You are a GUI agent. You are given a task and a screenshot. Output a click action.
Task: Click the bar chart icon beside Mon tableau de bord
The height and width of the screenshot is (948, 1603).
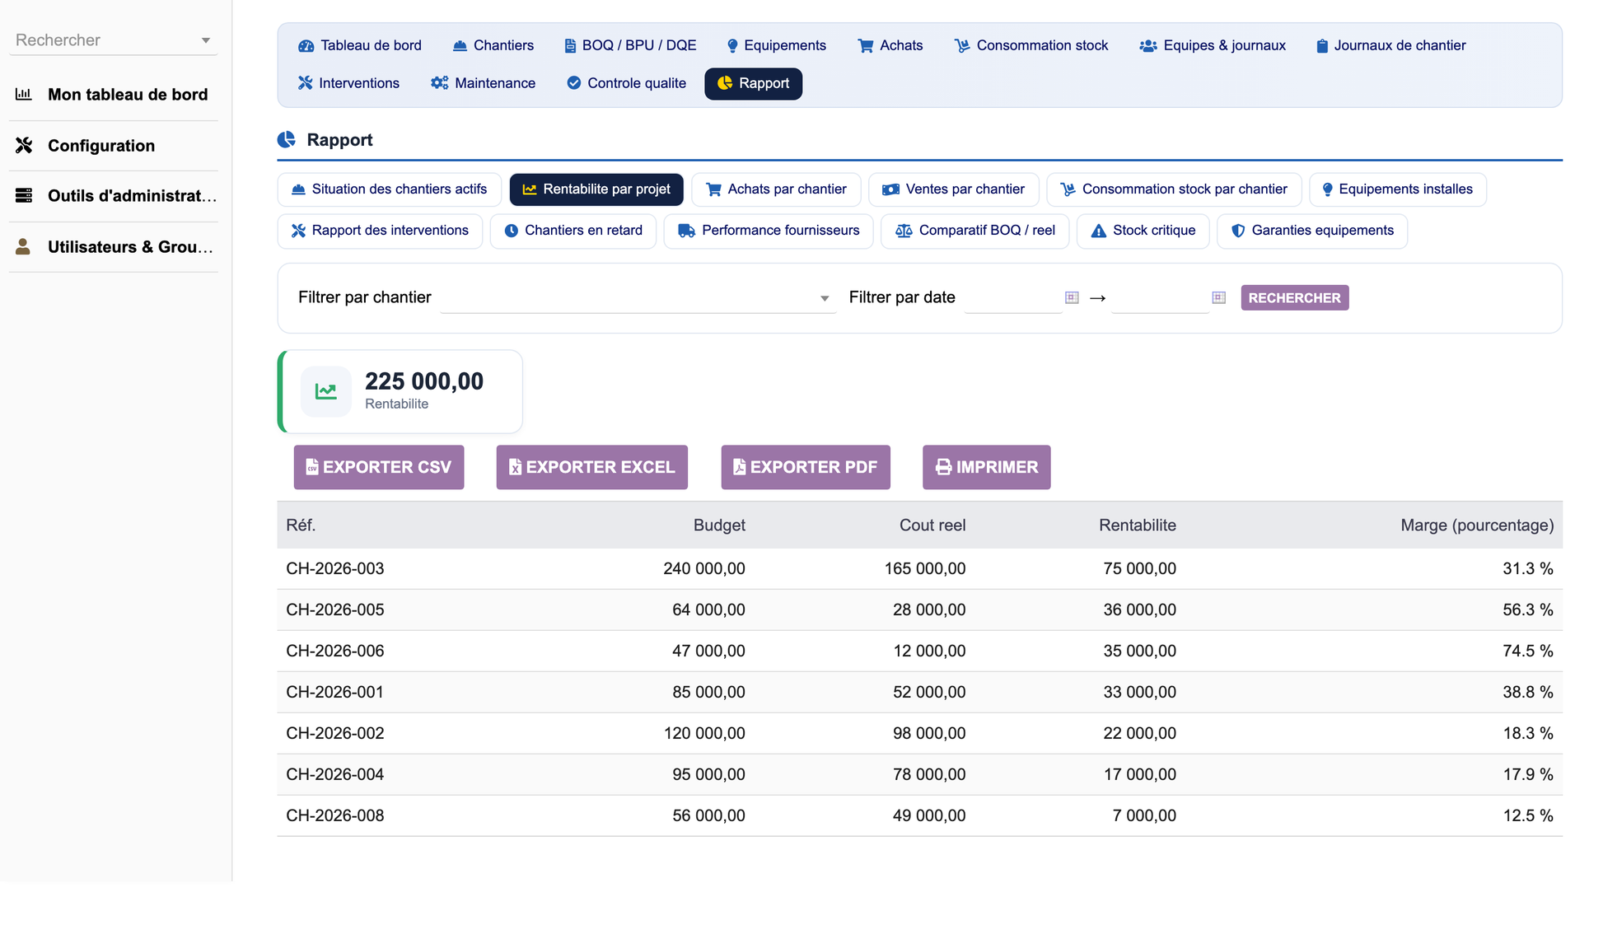(x=24, y=95)
